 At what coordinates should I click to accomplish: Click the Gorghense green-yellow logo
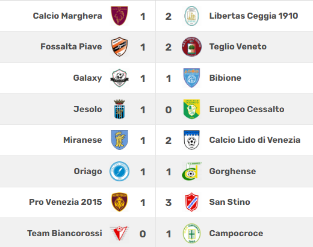tap(191, 171)
